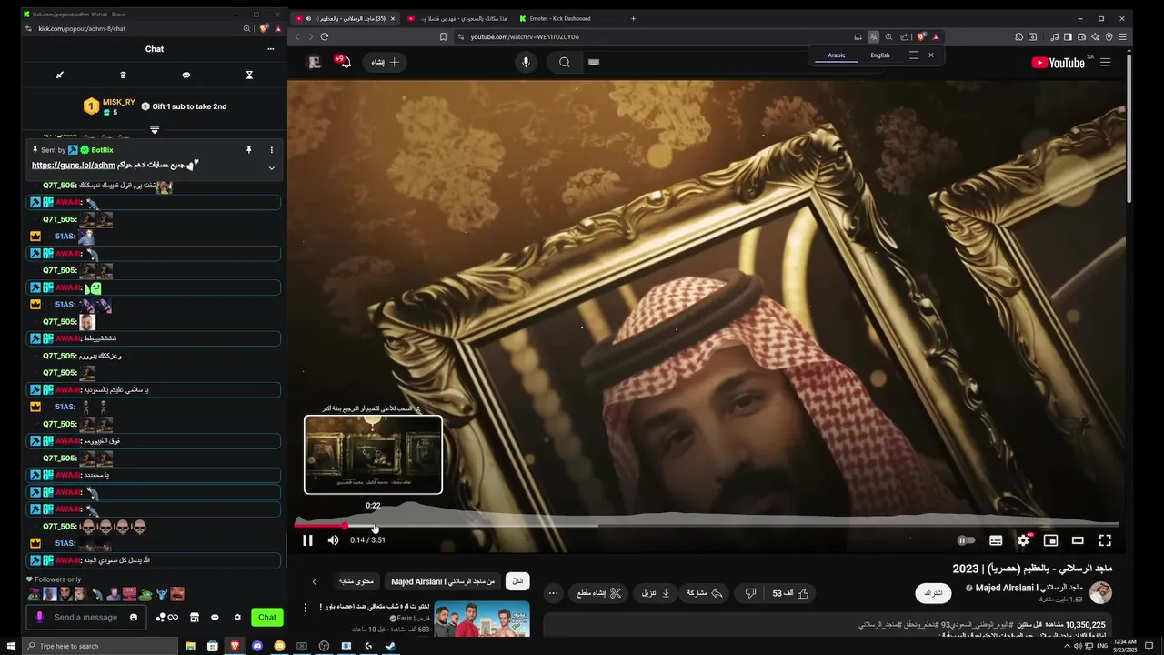Open Brave Leo AI icon

click(x=1095, y=36)
